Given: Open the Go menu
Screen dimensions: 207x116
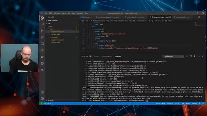Looking at the screenshot, I should tap(69, 13).
